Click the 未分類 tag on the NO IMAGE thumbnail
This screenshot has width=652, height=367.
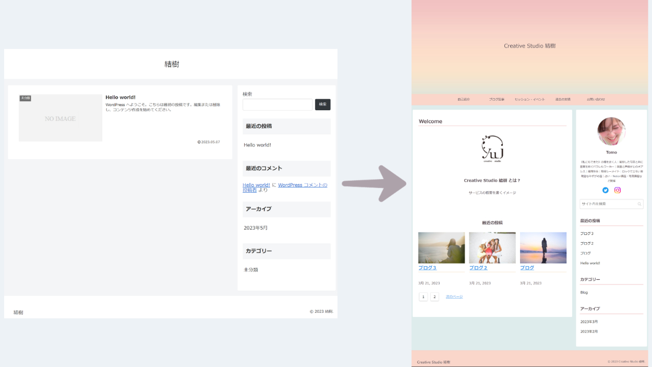[x=26, y=98]
